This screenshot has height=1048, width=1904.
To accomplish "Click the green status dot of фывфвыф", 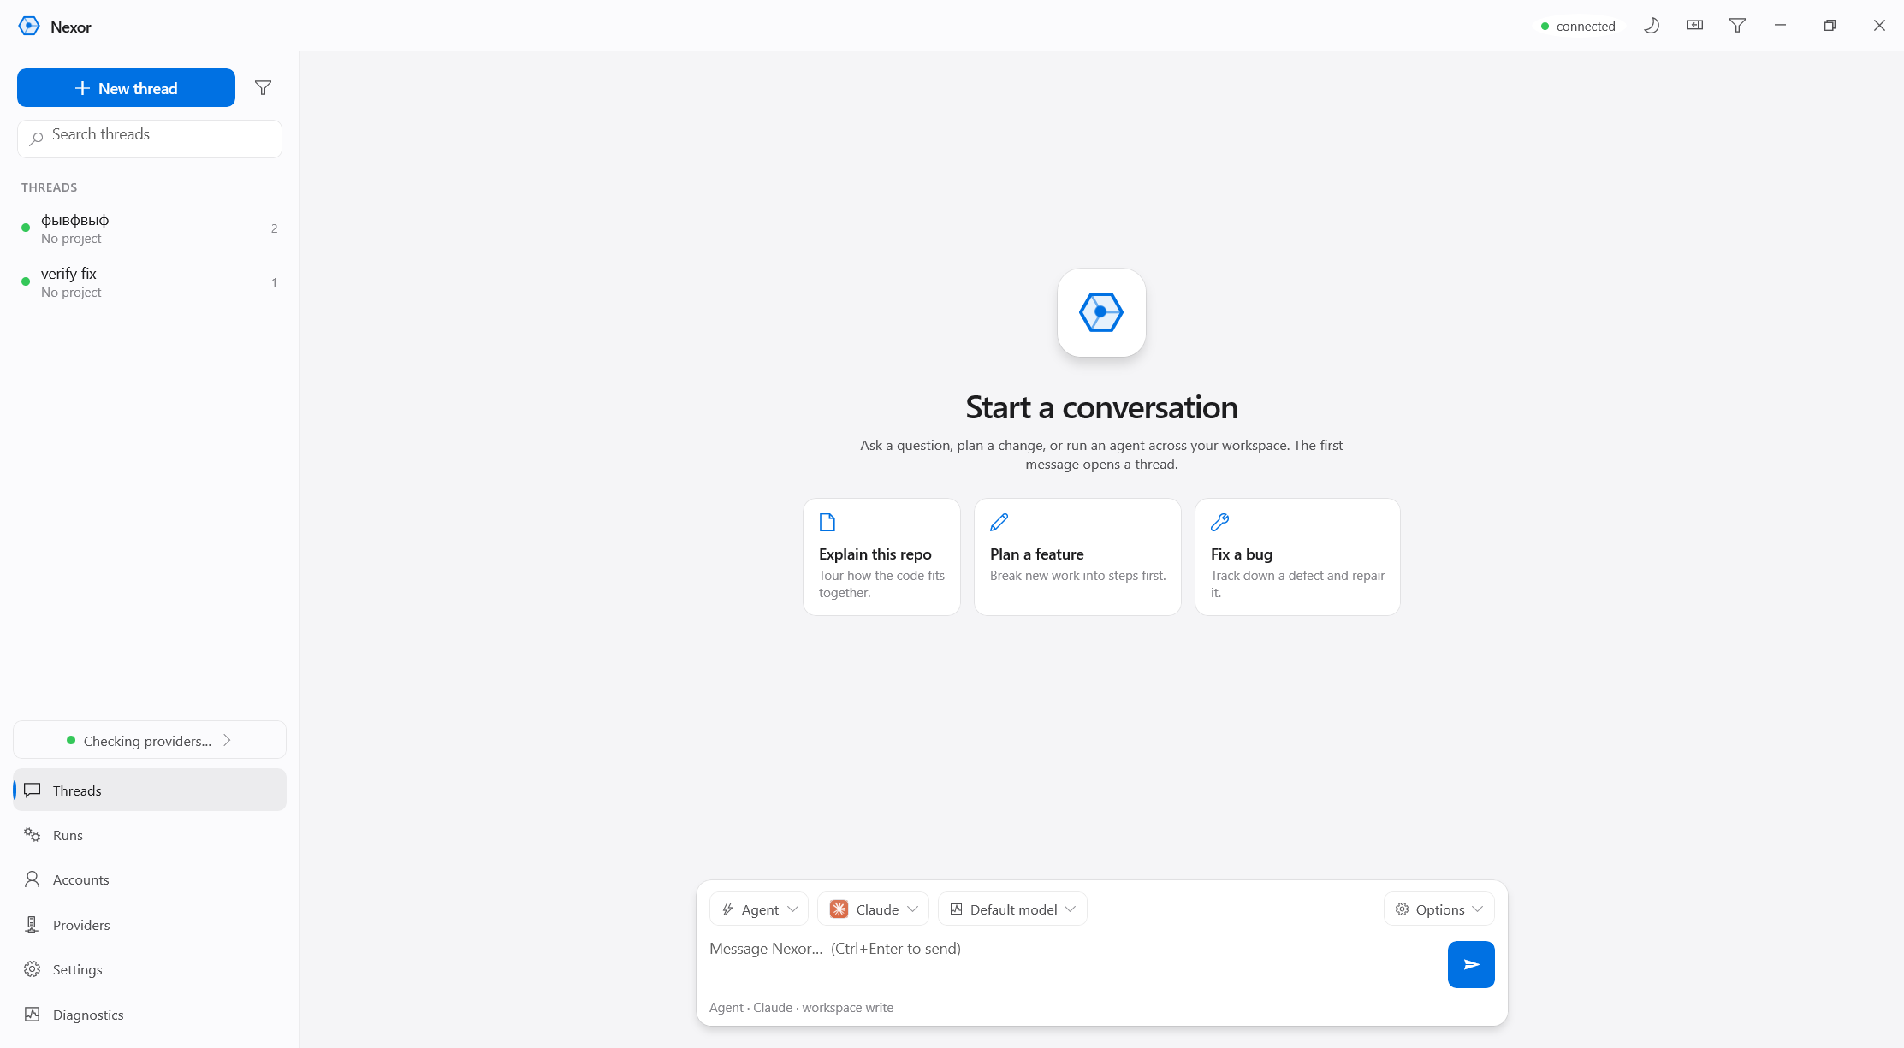I will coord(26,228).
